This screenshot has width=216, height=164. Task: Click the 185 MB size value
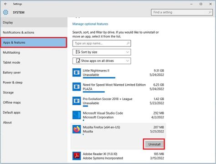tap(159, 154)
